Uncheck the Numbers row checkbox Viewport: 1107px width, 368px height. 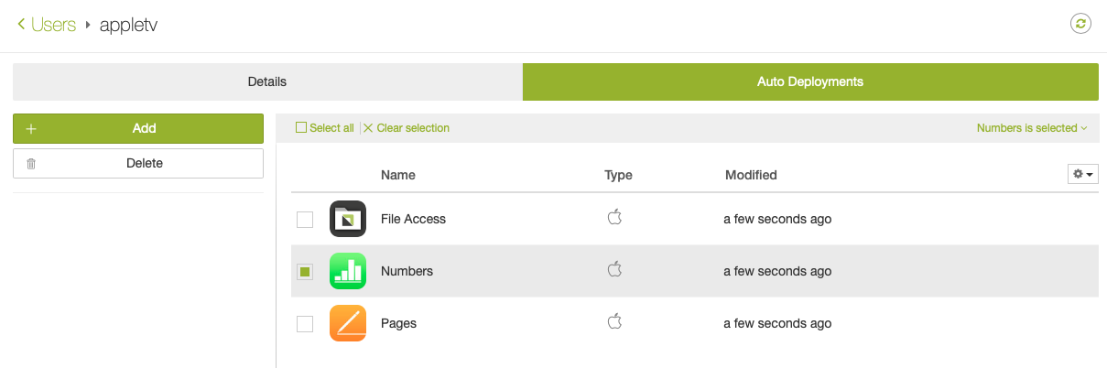click(305, 272)
